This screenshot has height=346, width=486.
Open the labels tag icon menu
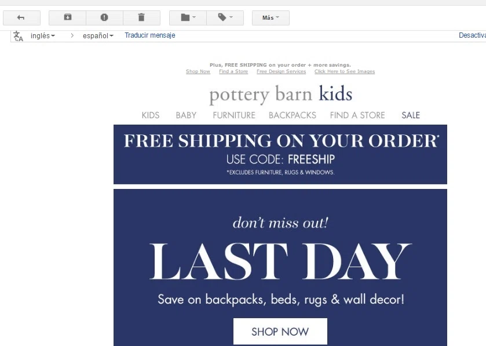(225, 17)
